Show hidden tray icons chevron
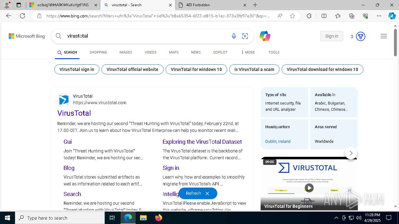Screen dimensions: 399x224 336,218
